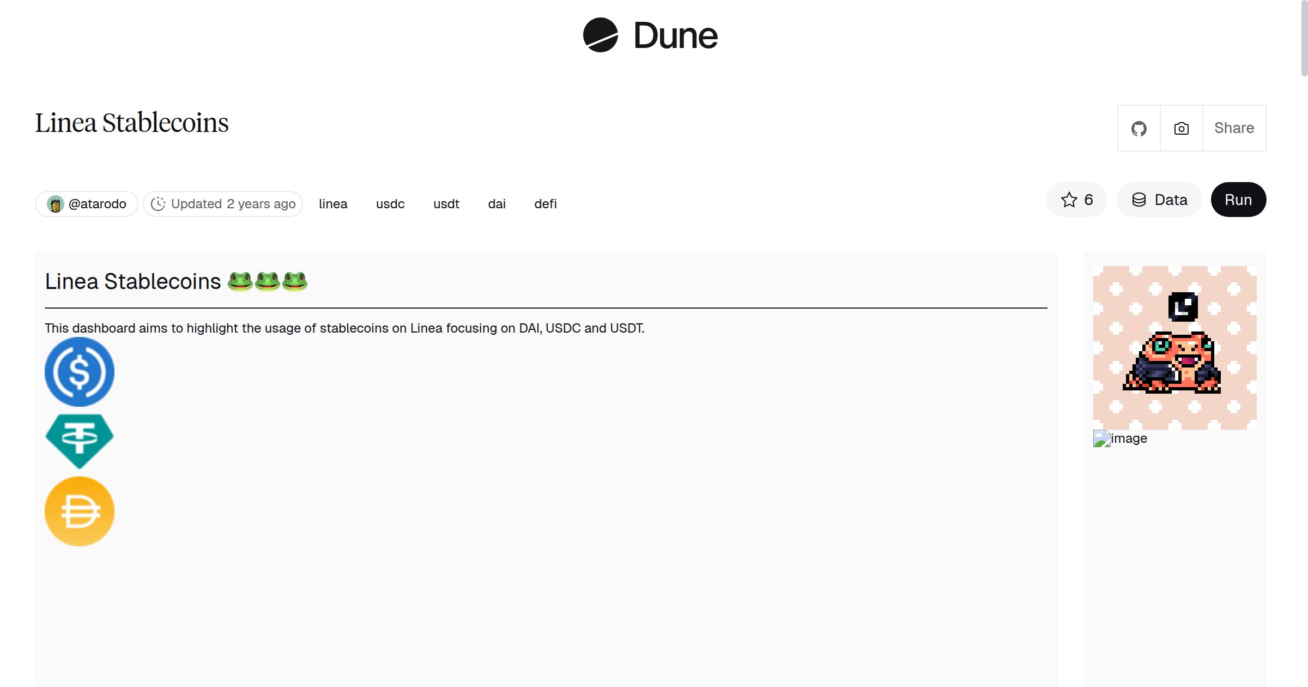Select the linea tag
Screen dimensions: 1308x687
[333, 204]
